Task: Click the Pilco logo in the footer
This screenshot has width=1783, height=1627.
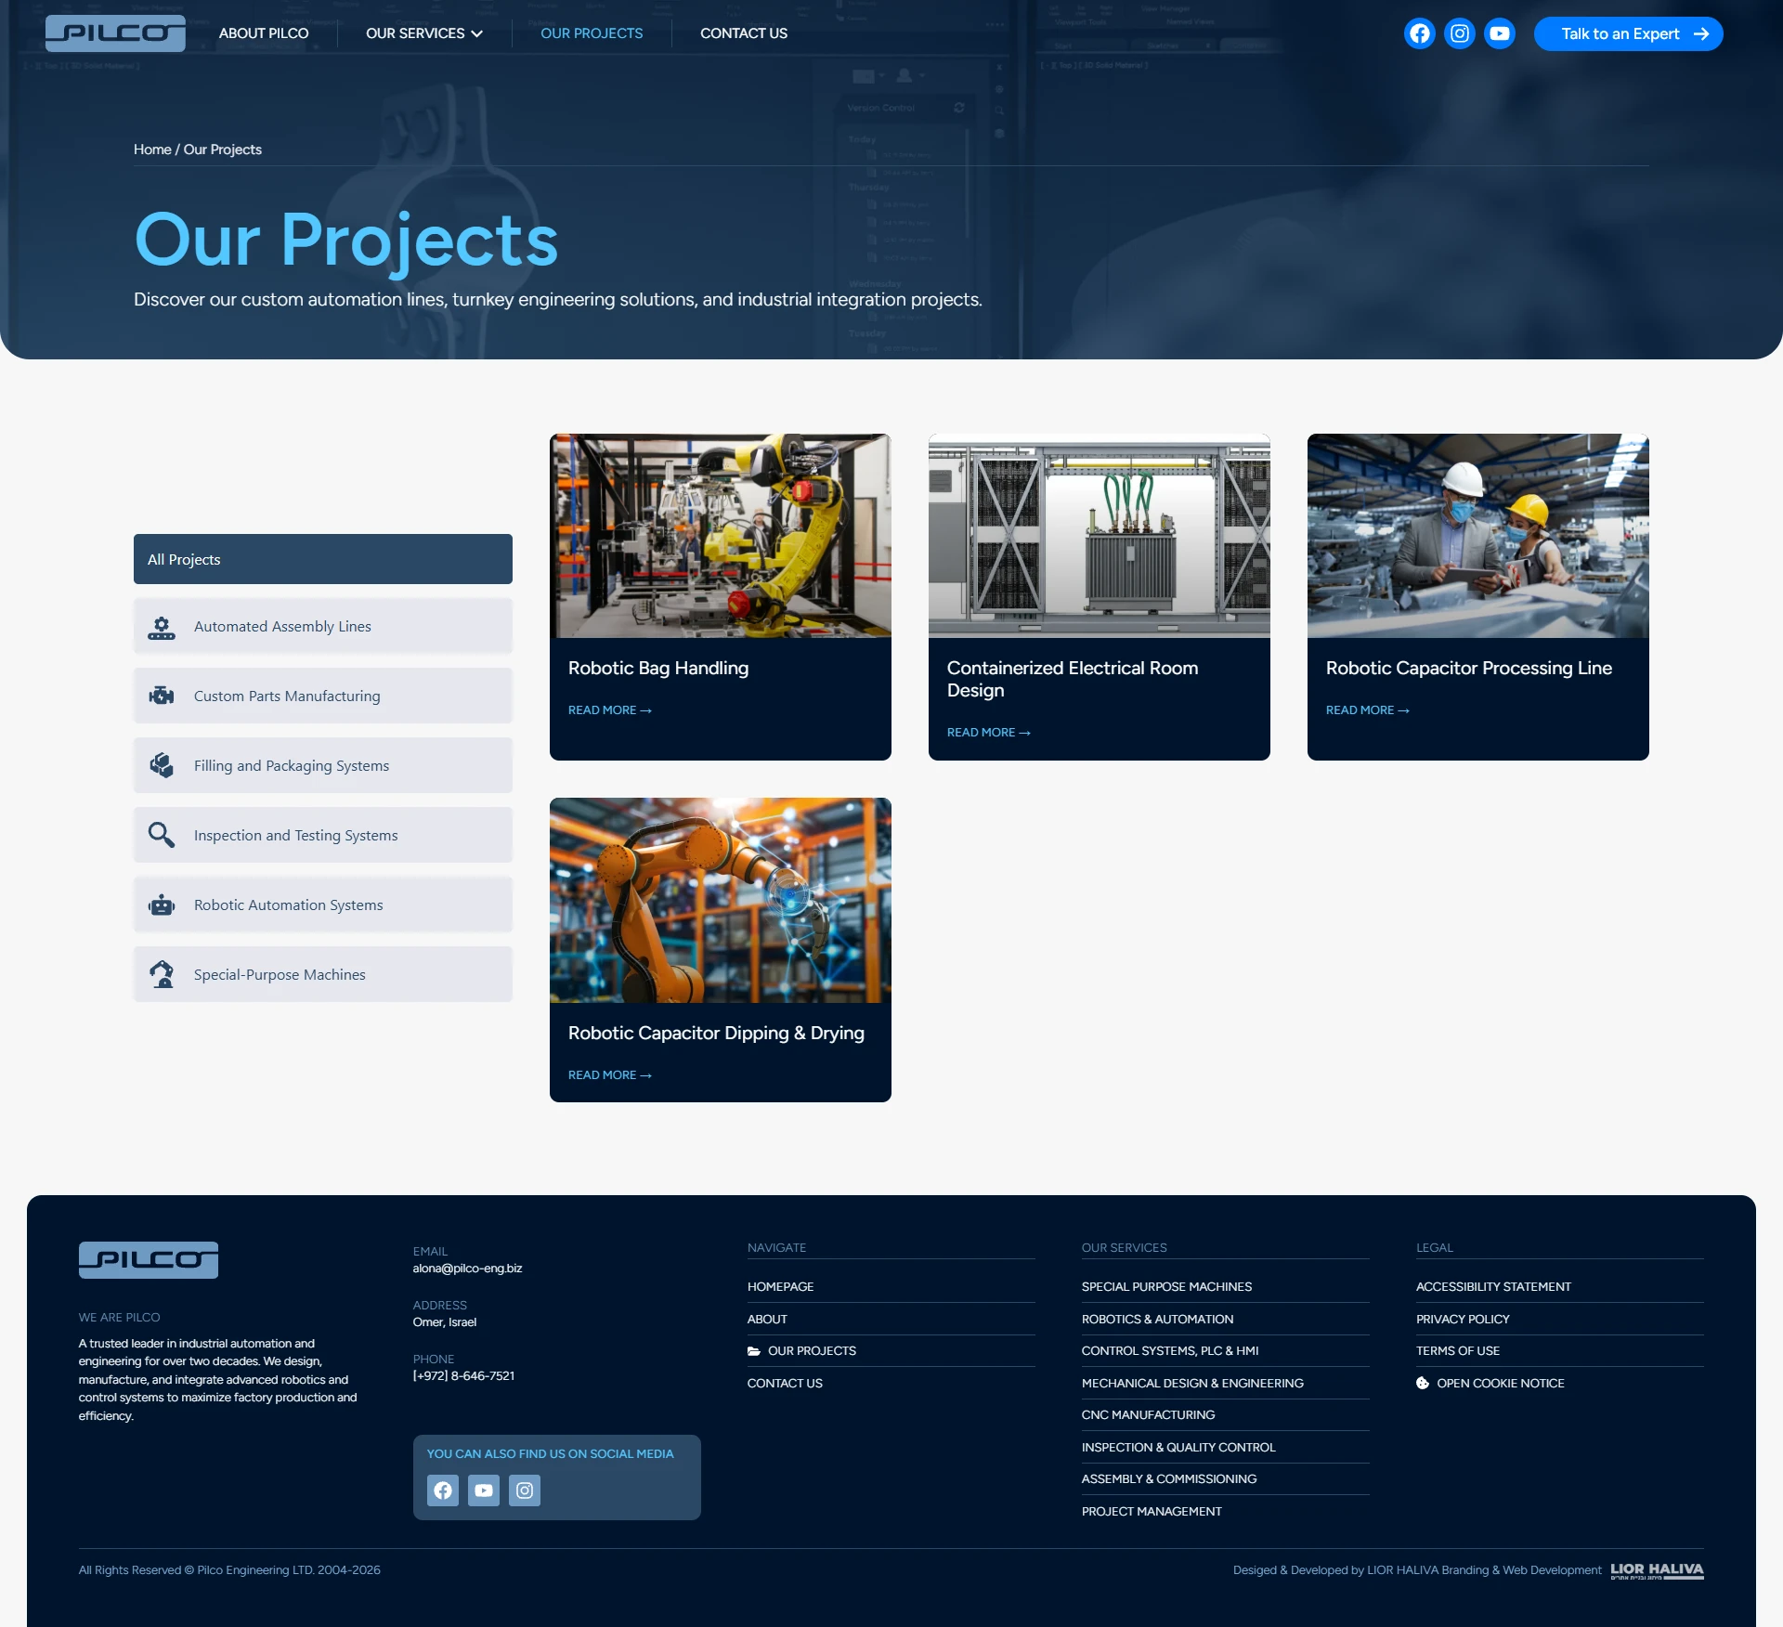Action: 149,1260
